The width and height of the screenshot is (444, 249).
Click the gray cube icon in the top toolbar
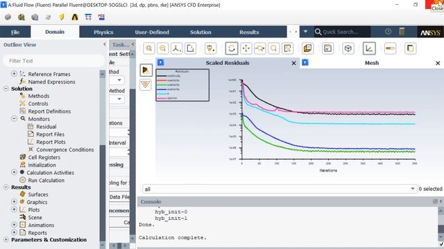pos(8,17)
